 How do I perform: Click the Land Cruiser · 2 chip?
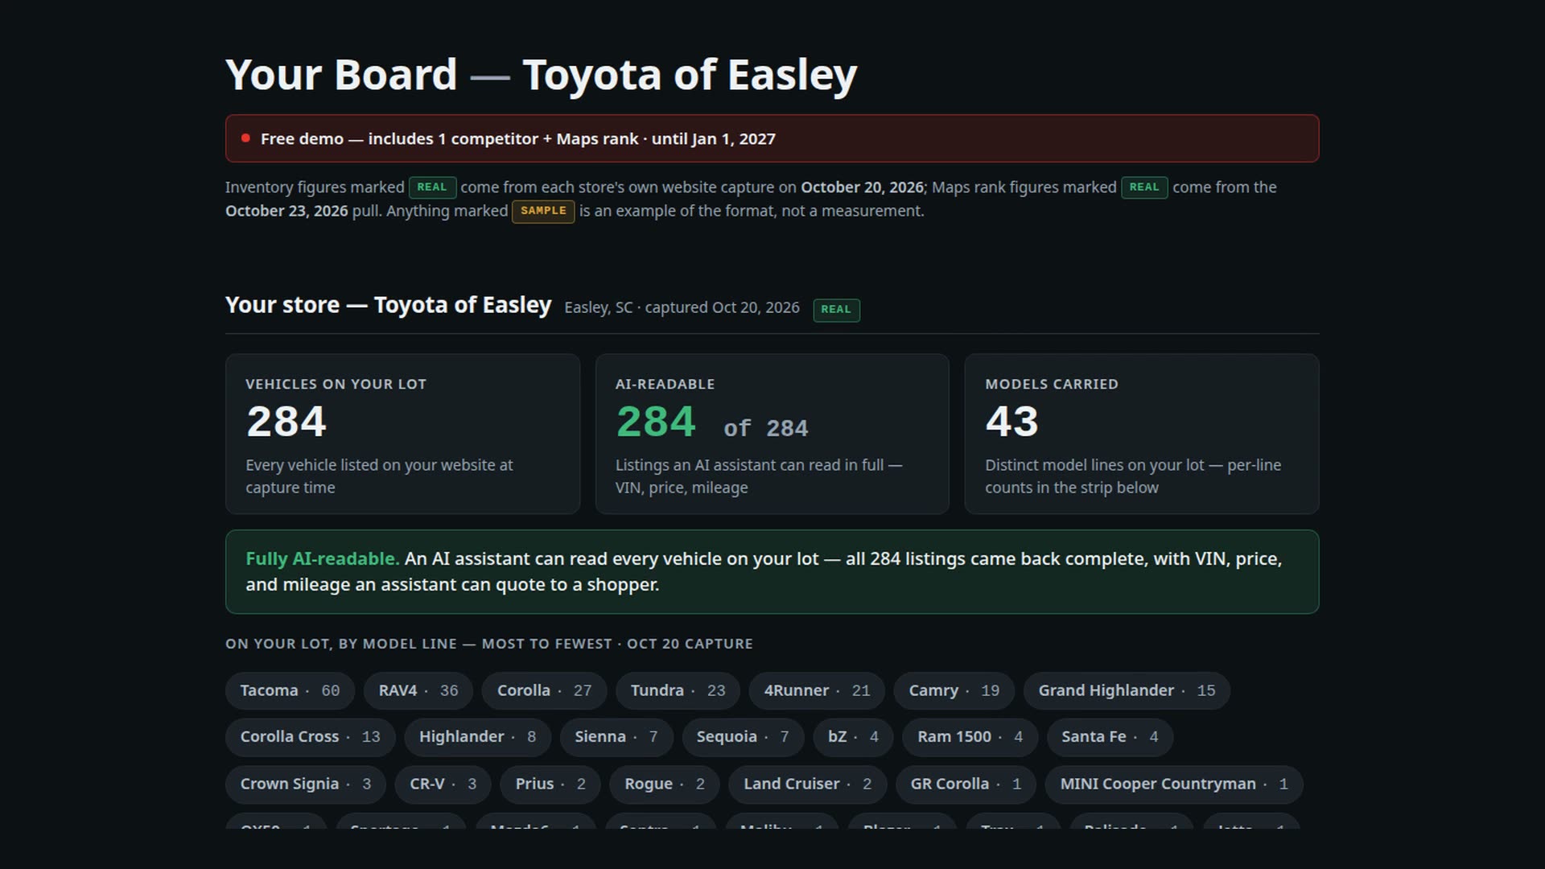(807, 784)
